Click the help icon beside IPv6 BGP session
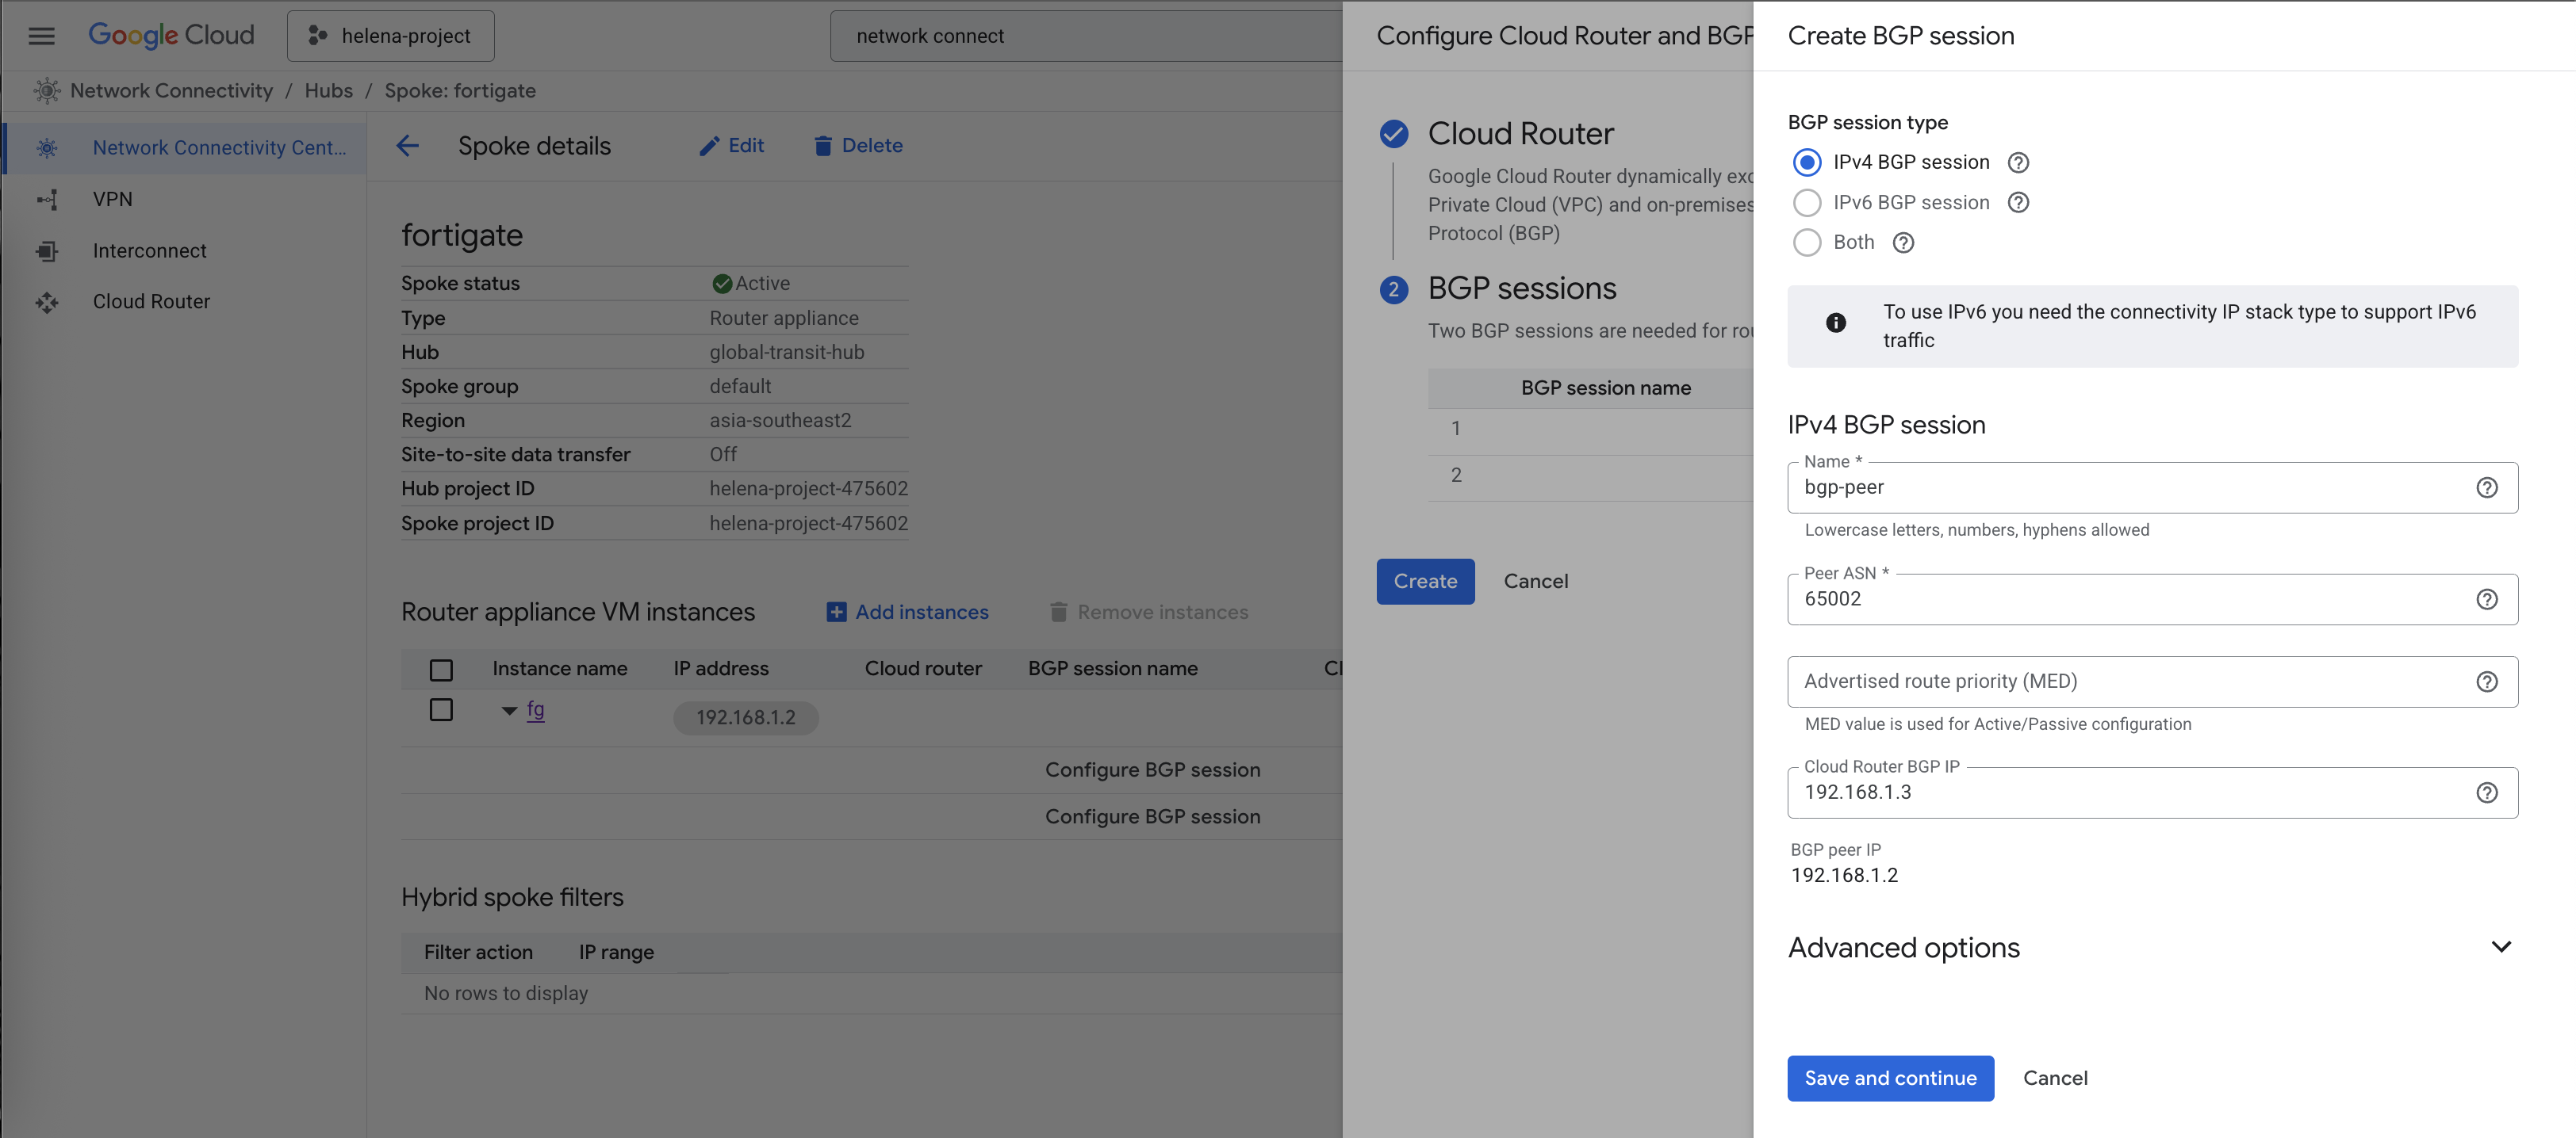 [2018, 203]
